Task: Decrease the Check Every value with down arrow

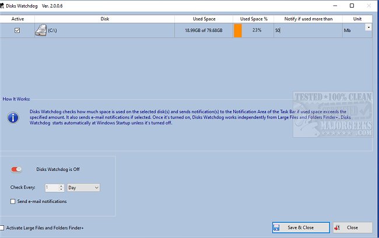Action: click(61, 190)
